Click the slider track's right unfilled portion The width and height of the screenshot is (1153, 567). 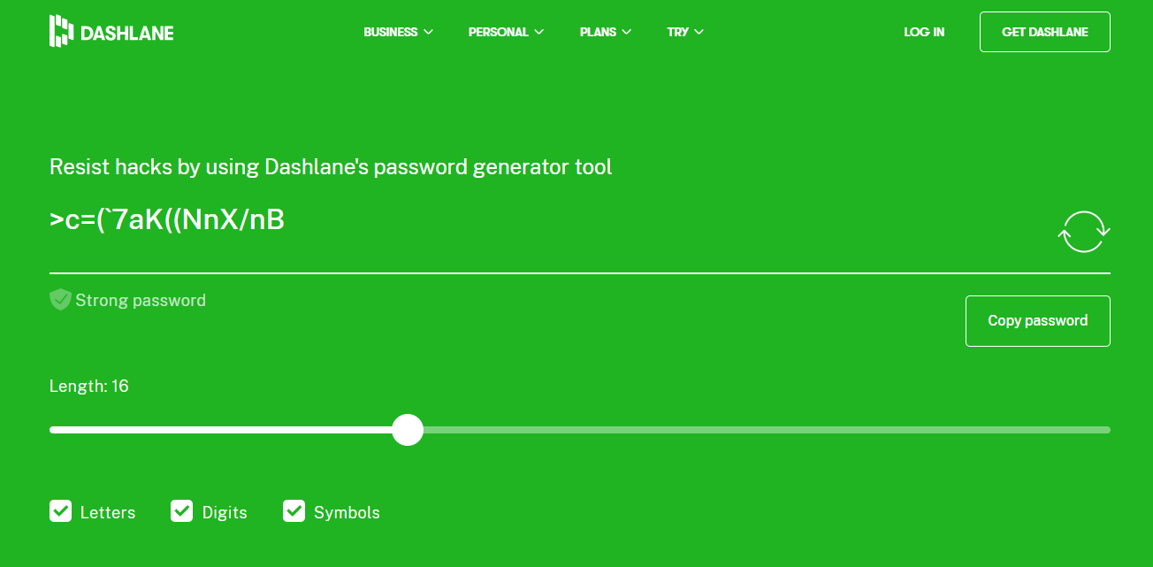(x=767, y=430)
